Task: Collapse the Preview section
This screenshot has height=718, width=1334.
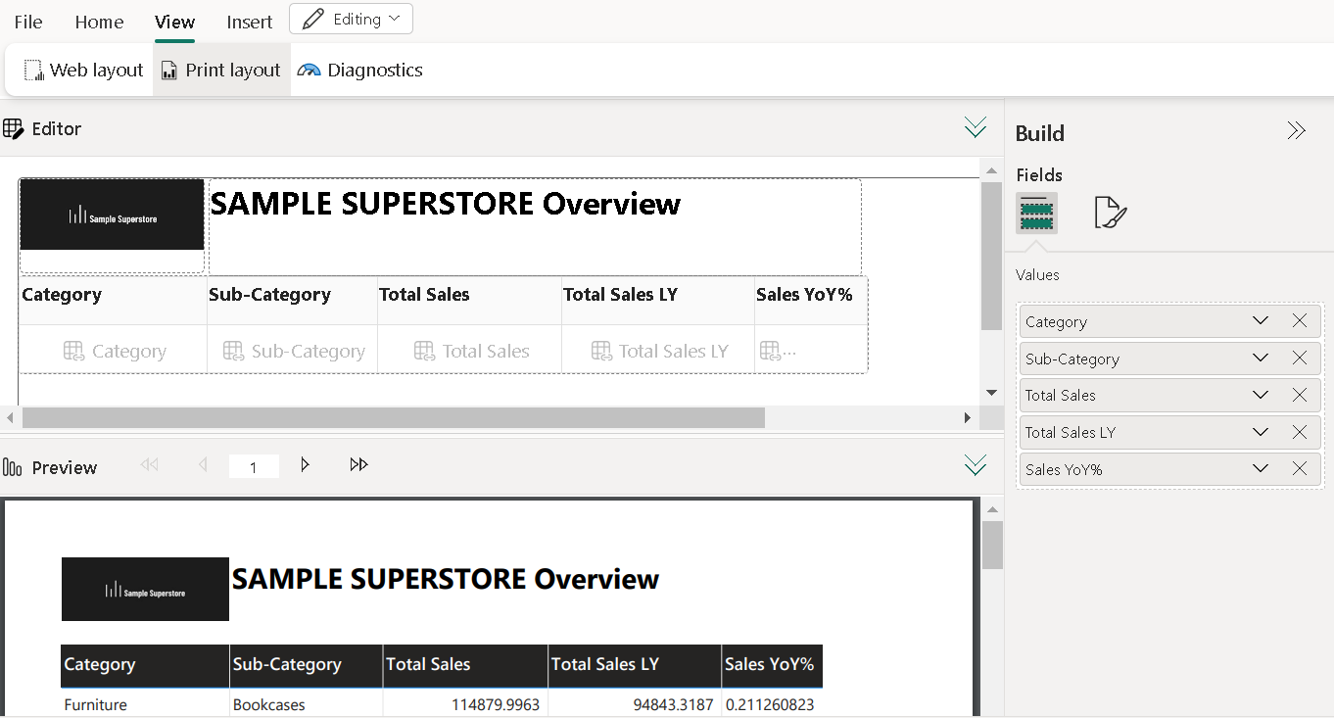Action: coord(975,465)
